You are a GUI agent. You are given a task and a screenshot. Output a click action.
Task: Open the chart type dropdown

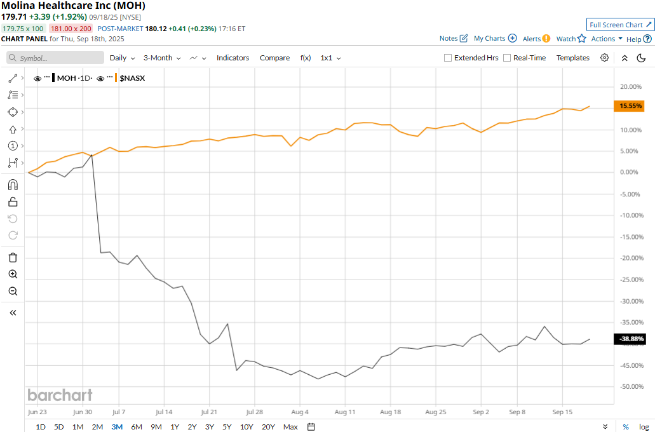[198, 58]
